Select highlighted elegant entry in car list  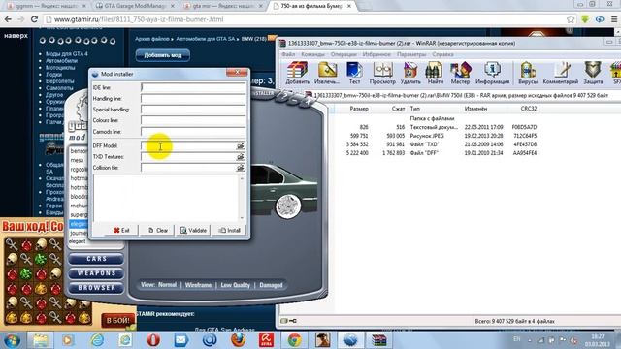click(78, 224)
